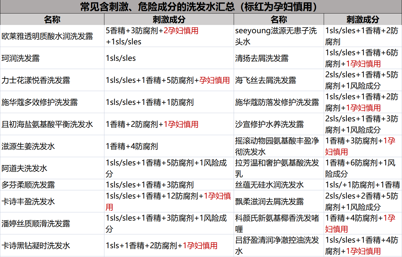
Task: Click the ingredients cell for 多芬柔顺洗发露
Action: 169,185
